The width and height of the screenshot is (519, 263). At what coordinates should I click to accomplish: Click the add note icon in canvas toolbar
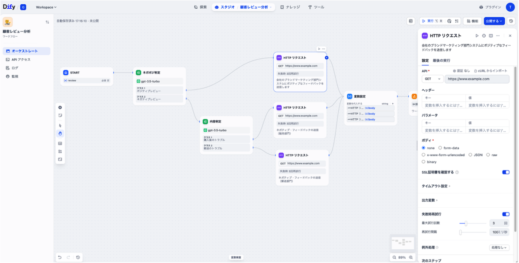coord(60,115)
